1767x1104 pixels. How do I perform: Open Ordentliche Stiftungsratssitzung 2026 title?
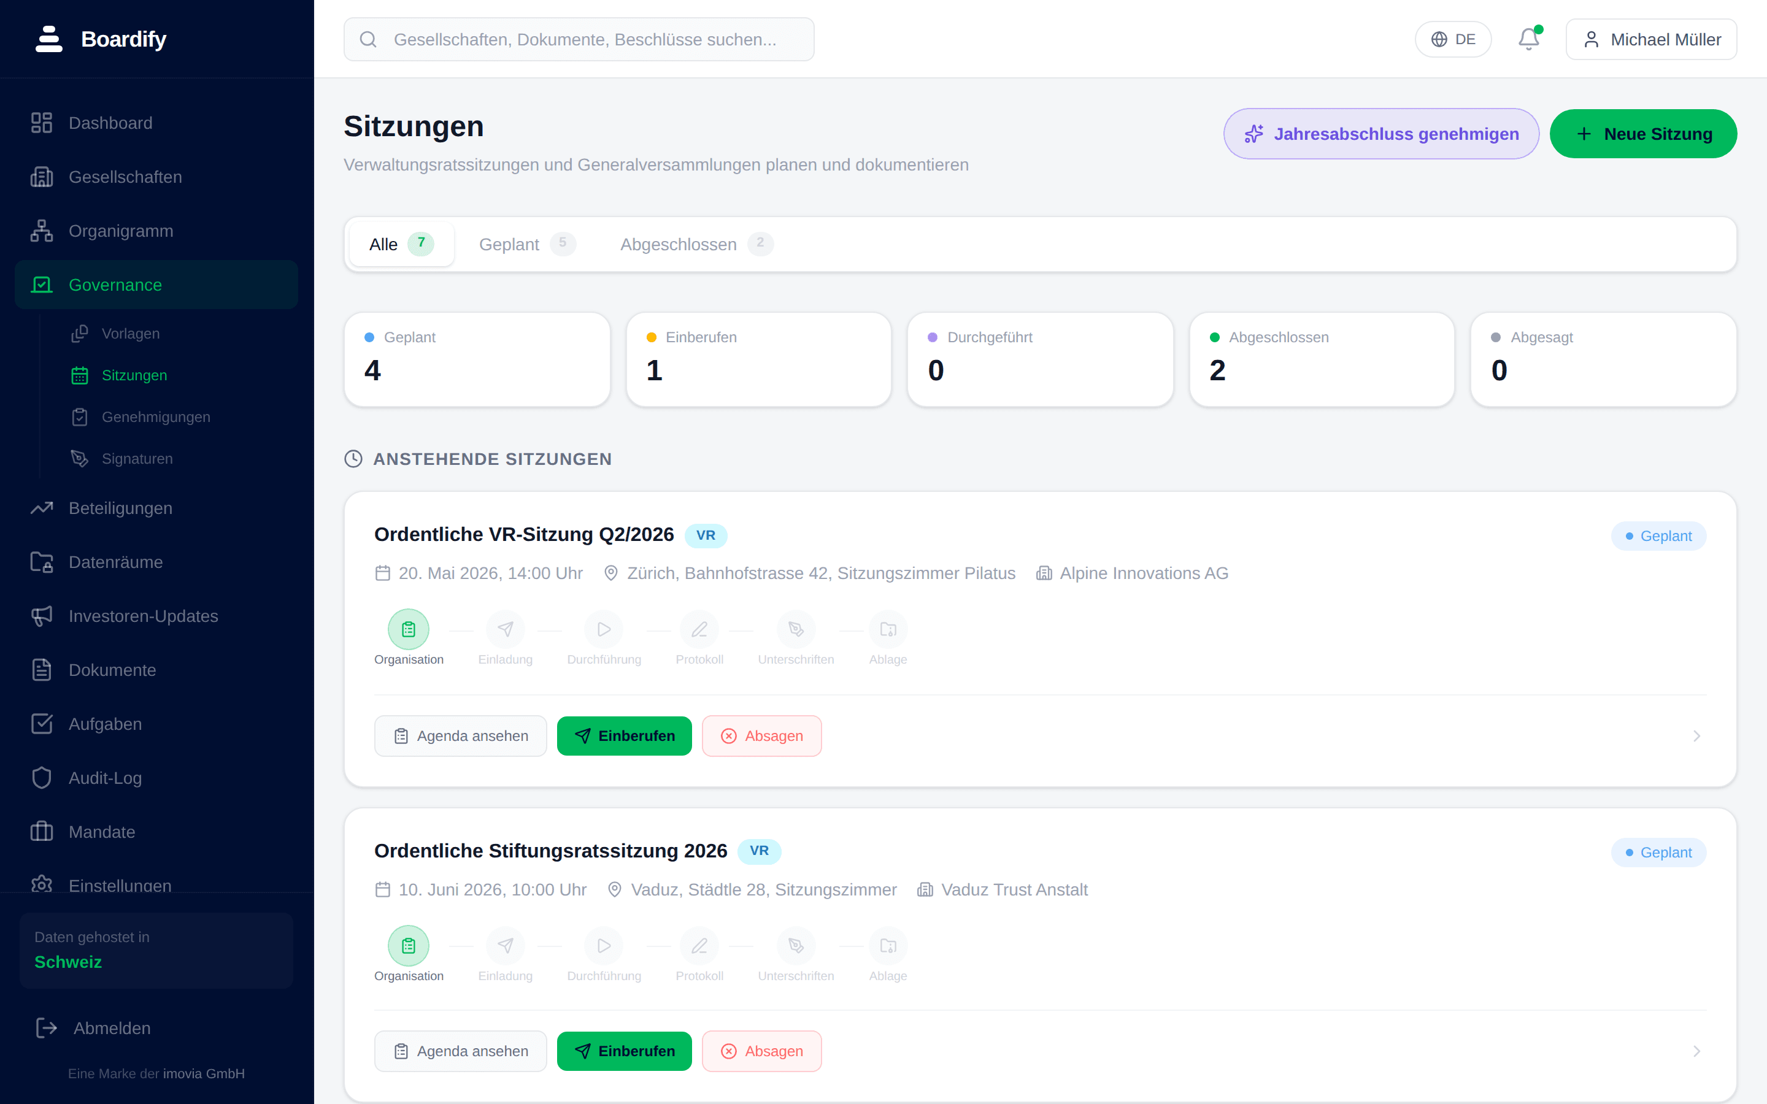[550, 851]
